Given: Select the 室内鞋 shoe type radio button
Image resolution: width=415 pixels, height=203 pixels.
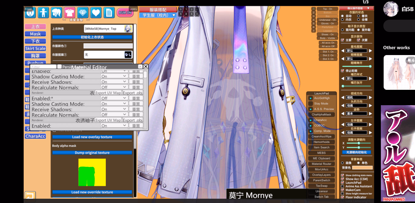Looking at the screenshot, I should point(343,30).
